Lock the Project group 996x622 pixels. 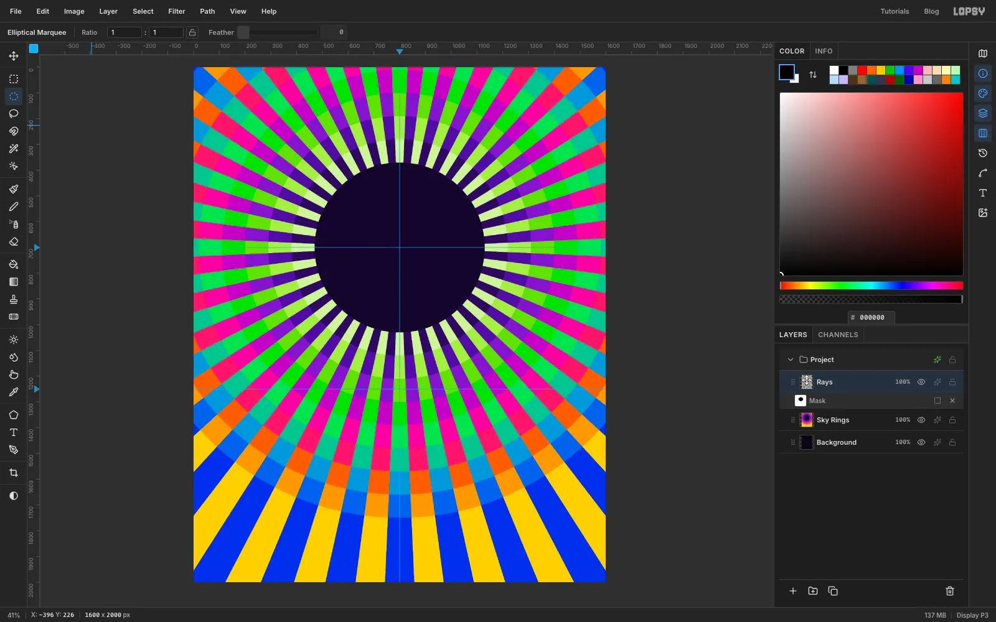pyautogui.click(x=952, y=360)
